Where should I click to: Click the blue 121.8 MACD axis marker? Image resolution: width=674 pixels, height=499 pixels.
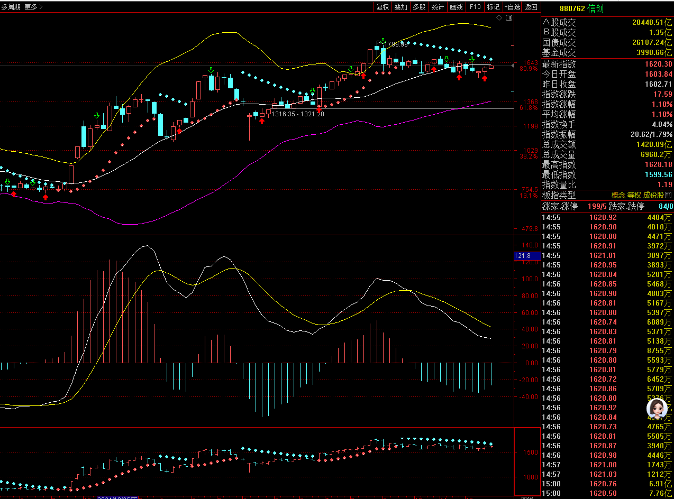(527, 256)
